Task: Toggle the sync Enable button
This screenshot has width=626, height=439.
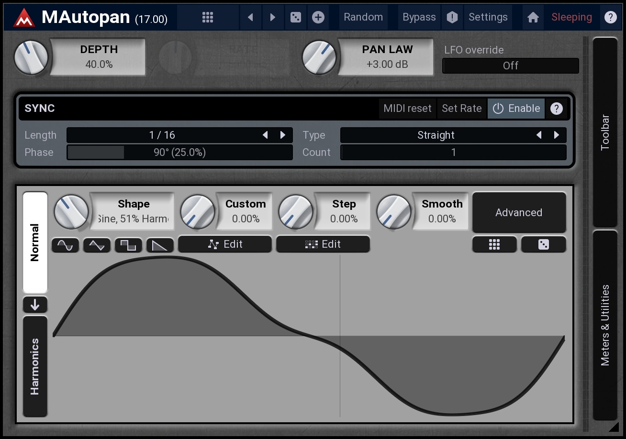Action: (516, 109)
